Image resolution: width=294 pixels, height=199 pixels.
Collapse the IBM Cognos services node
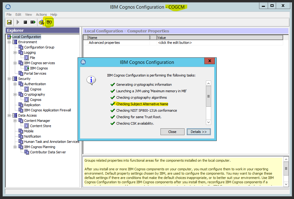pos(15,63)
